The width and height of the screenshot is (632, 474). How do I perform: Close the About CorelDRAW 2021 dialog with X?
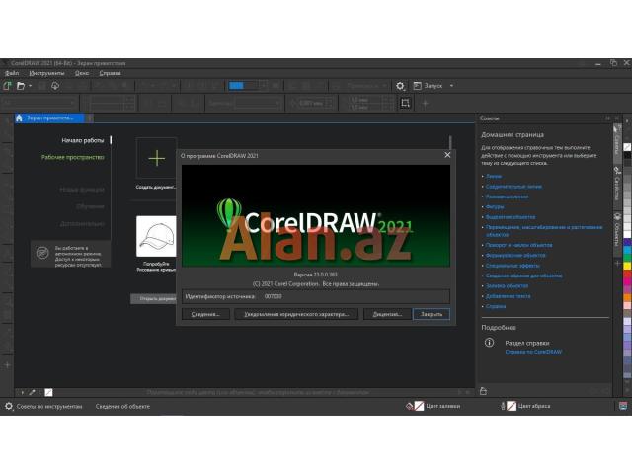[447, 155]
